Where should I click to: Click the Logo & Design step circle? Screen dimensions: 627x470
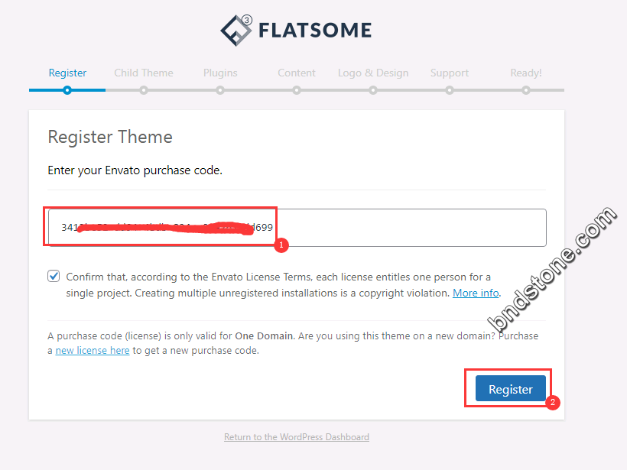(373, 90)
